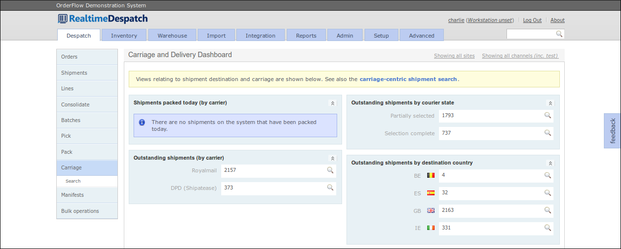Viewport: 621px width, 249px height.
Task: Click Log Out
Action: pyautogui.click(x=532, y=20)
